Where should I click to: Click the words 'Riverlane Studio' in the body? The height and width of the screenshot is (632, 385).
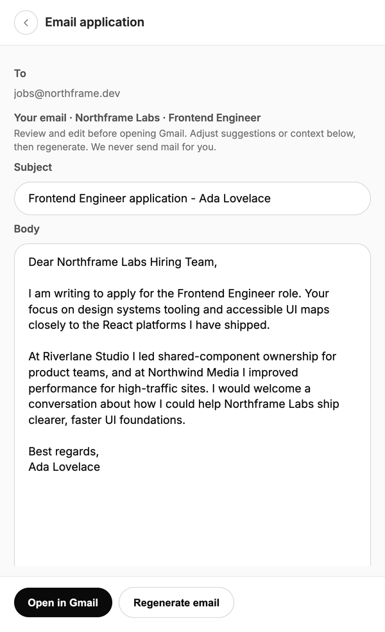click(x=86, y=356)
